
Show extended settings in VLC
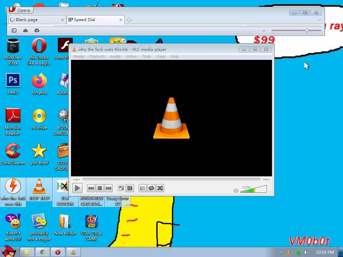(130, 188)
